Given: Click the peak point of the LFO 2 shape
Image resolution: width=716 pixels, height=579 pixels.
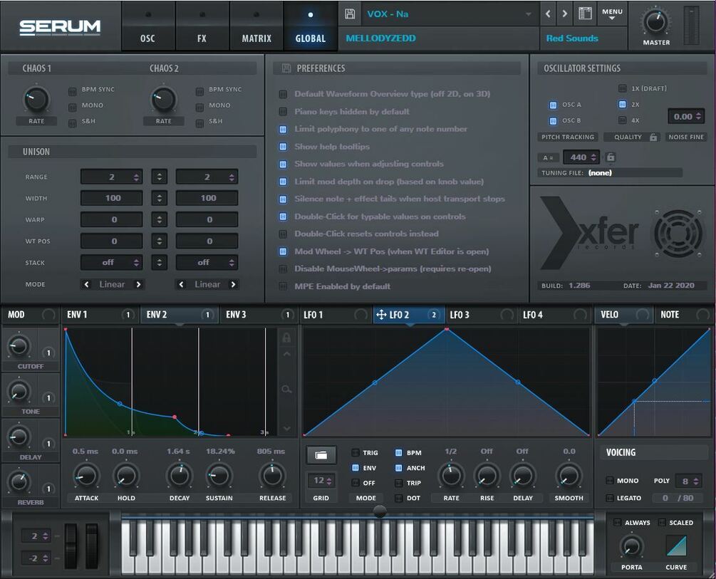Looking at the screenshot, I should 447,329.
